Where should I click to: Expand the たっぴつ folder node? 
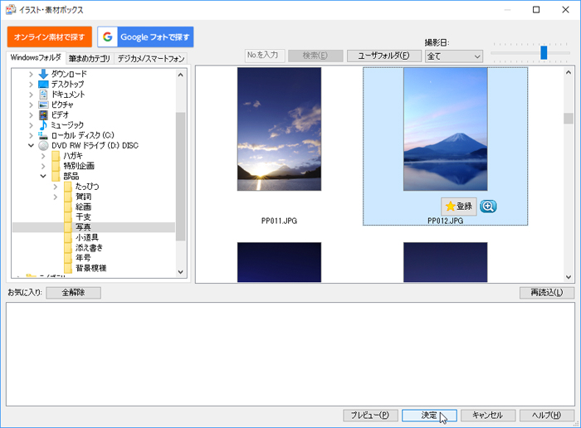click(56, 186)
